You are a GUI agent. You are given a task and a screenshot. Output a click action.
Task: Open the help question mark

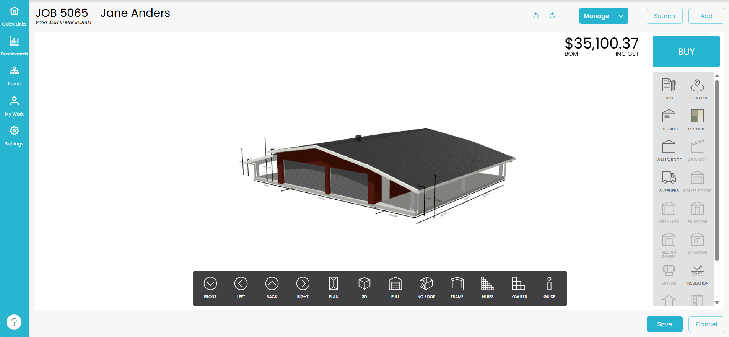point(14,322)
